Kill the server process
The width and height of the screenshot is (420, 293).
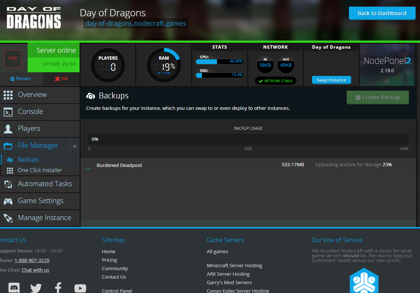point(61,79)
